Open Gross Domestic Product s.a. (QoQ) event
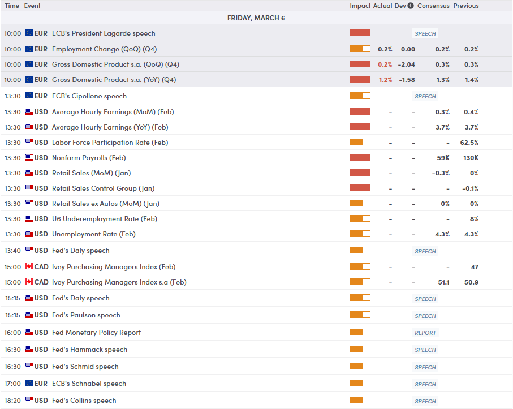 (115, 64)
